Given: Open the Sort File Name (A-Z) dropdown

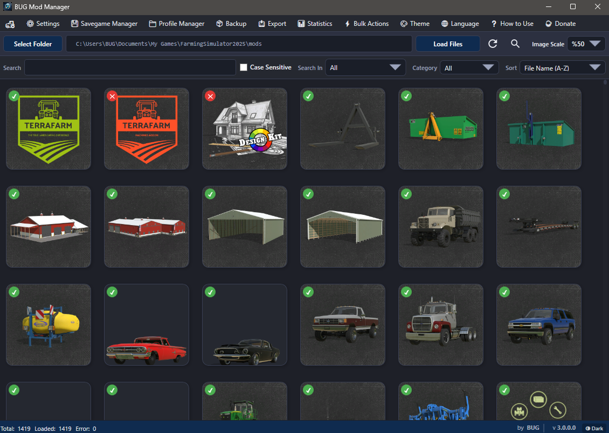Looking at the screenshot, I should point(562,68).
